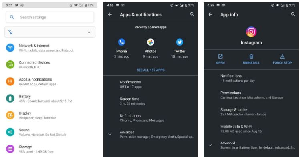Tap the Force stop warning icon
Viewport: 300px width, 157px height.
coord(282,56)
